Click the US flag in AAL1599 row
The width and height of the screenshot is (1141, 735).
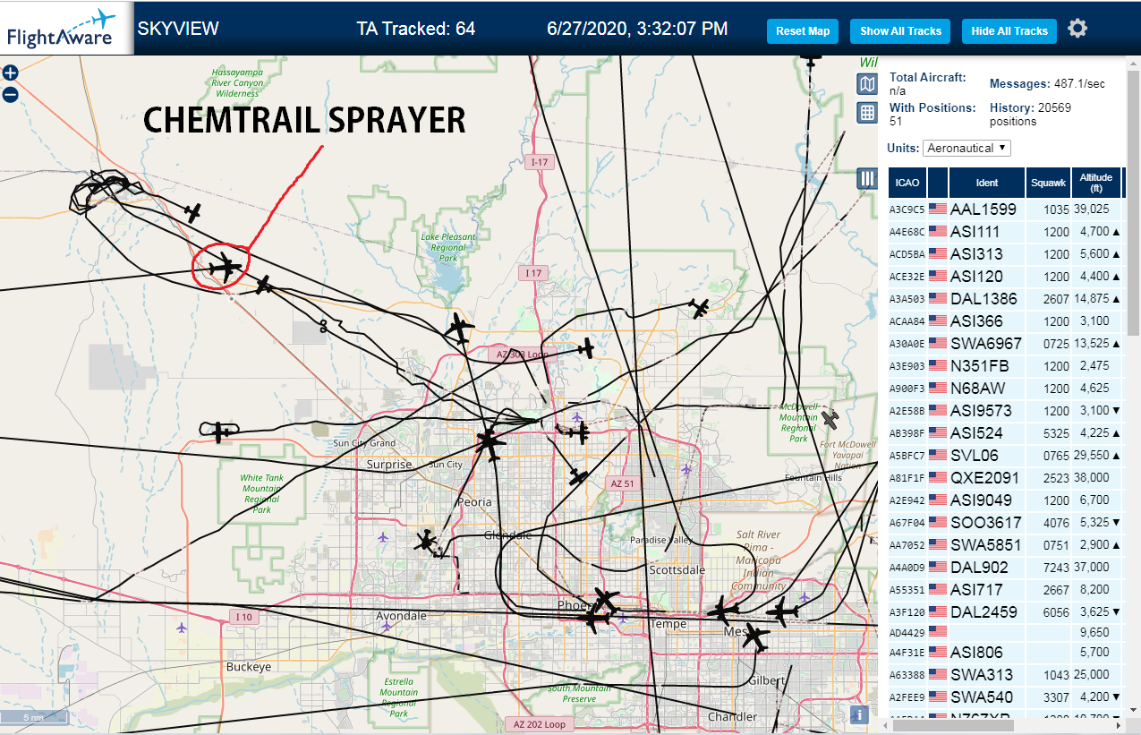938,209
